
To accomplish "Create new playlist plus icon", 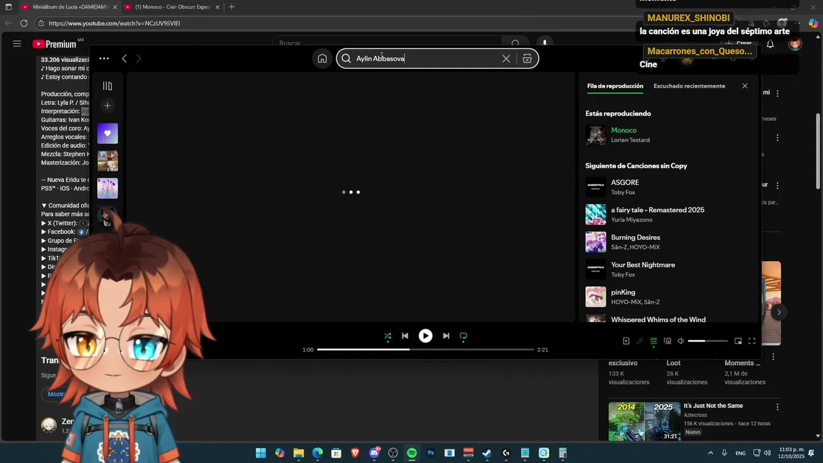I will pos(107,105).
